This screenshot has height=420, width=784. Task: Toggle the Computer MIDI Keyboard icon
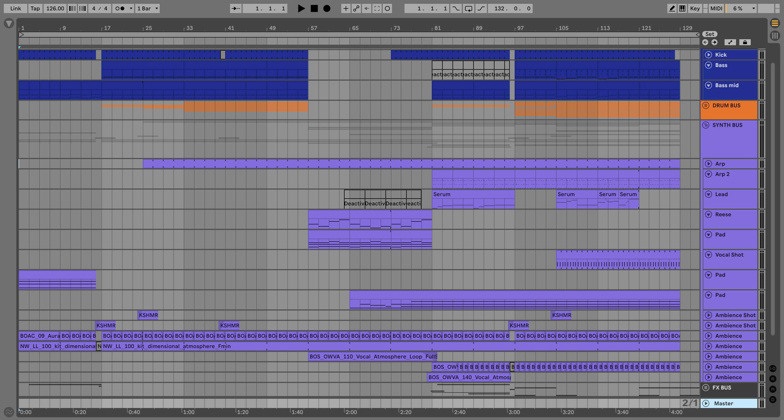point(682,8)
